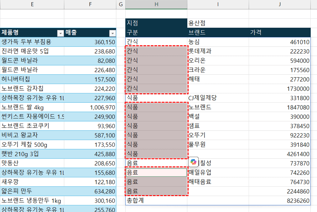Viewport: 317px width, 212px height.
Task: Click the 가격 header cell
Action: (279, 32)
